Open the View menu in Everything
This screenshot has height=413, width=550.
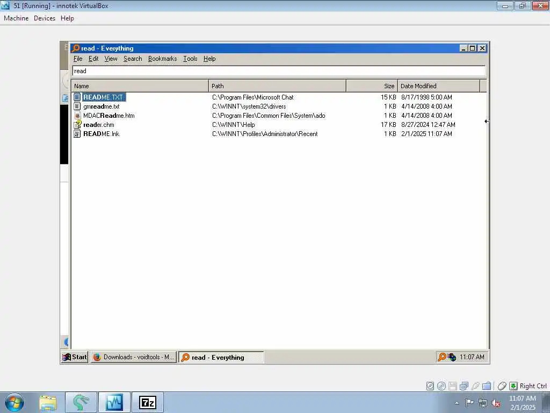coord(111,59)
